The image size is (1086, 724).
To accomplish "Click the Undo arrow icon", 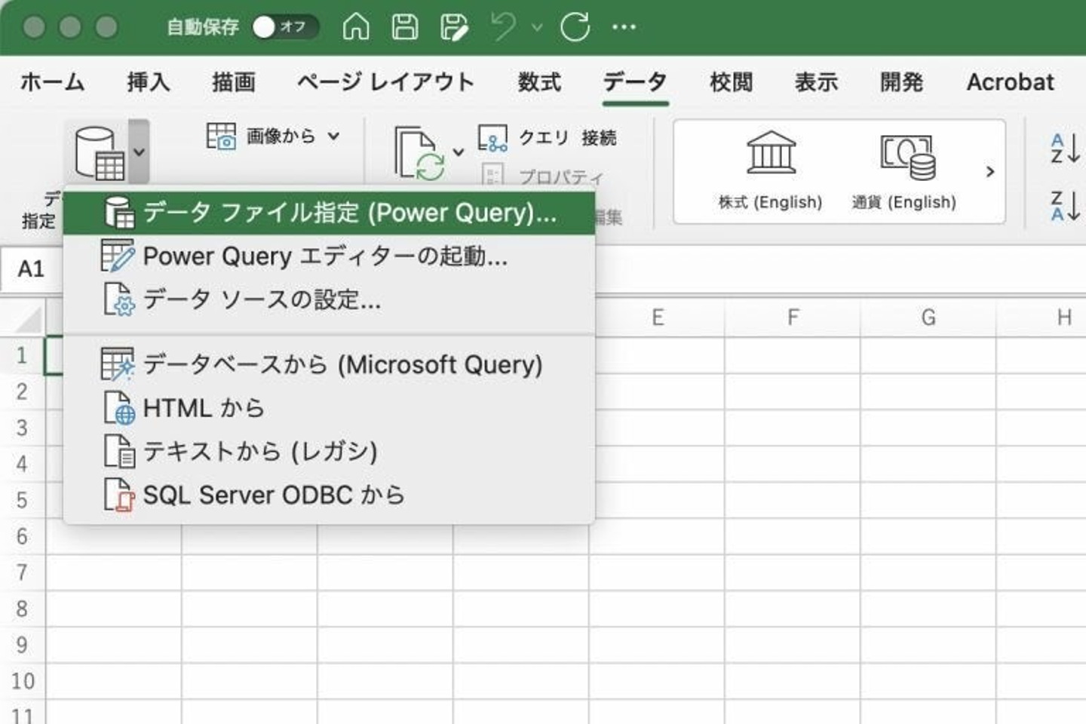I will [503, 27].
